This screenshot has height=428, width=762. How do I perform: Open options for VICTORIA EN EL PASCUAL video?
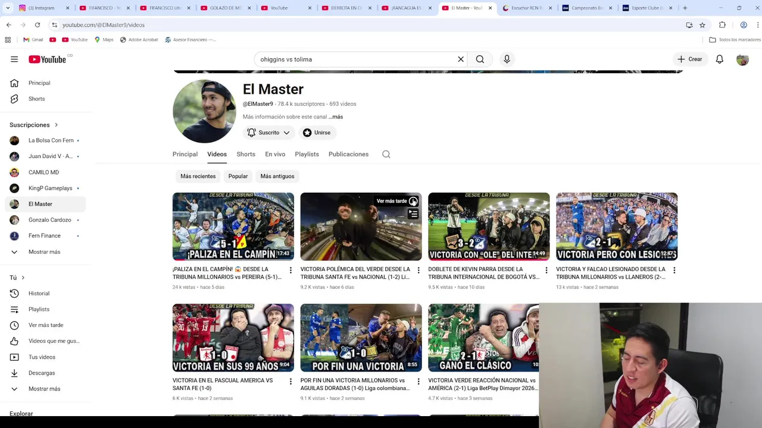click(x=291, y=382)
